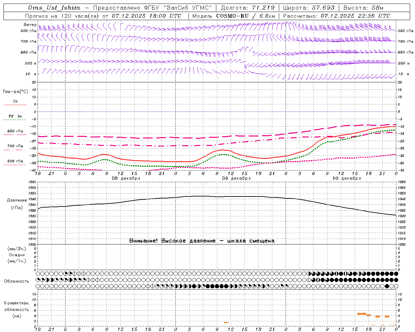
Task: Click the '1005' value on right pressure axis
Action: click(x=402, y=244)
